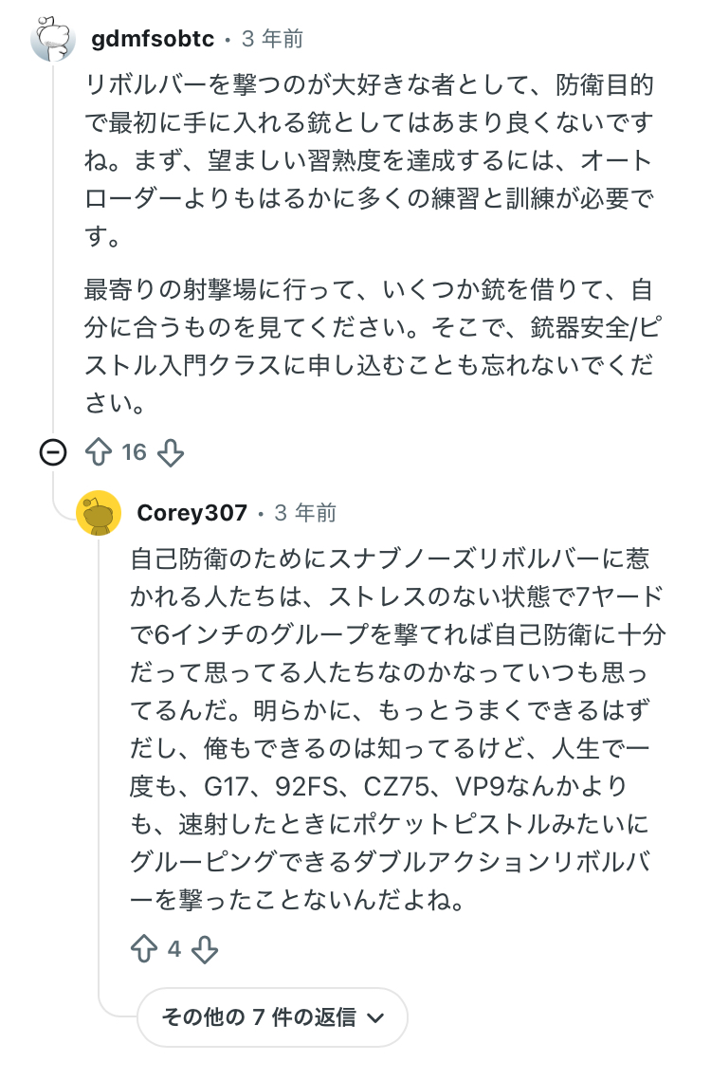Click the thread line below Corey307's avatar
711x1080 pixels.
click(99, 759)
